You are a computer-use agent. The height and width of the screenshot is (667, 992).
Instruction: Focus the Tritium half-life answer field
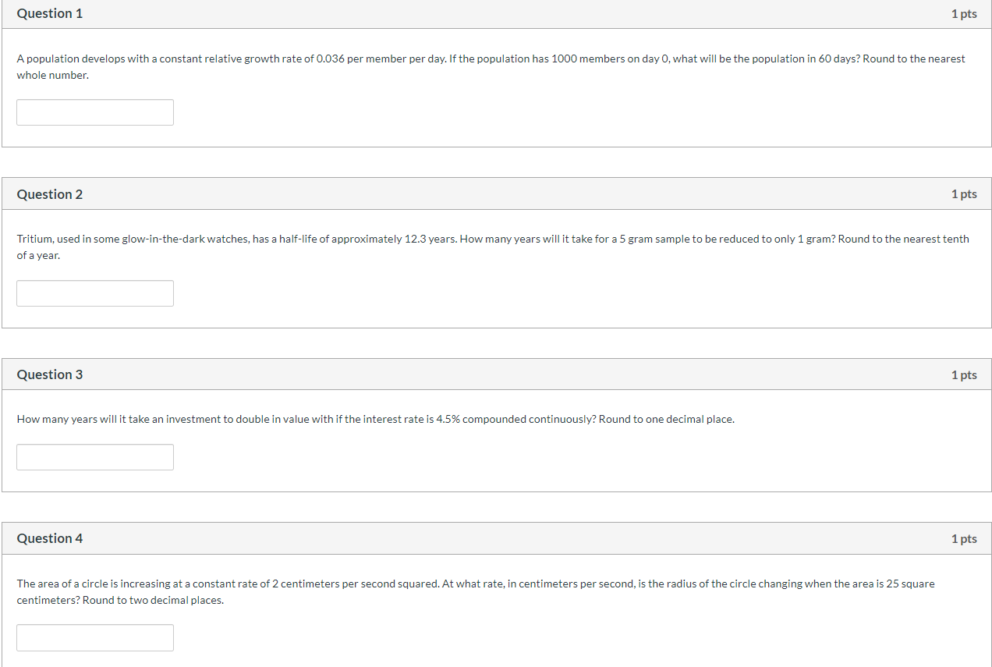[x=95, y=293]
